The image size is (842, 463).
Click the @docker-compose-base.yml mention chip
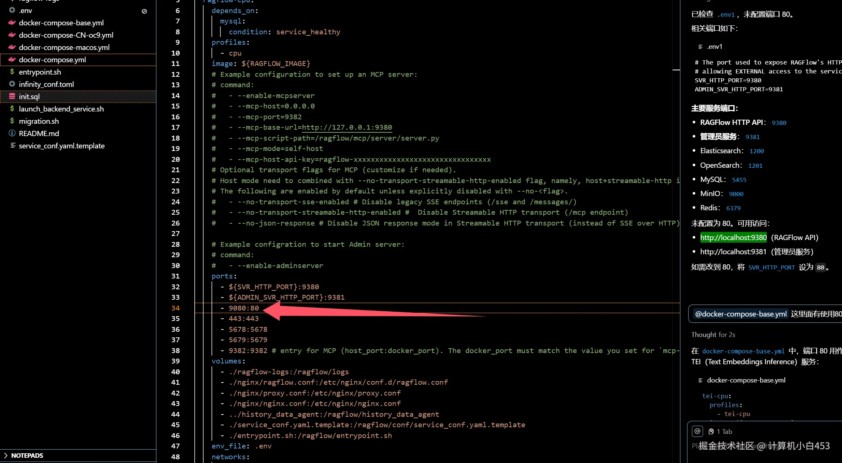(740, 314)
